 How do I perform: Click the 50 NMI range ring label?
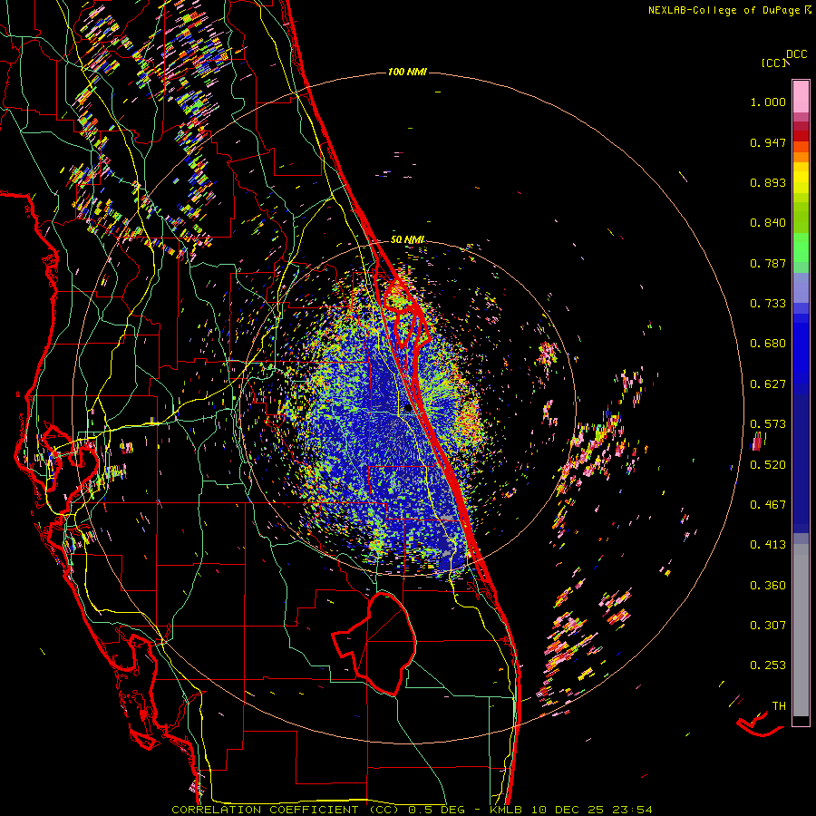[x=407, y=240]
